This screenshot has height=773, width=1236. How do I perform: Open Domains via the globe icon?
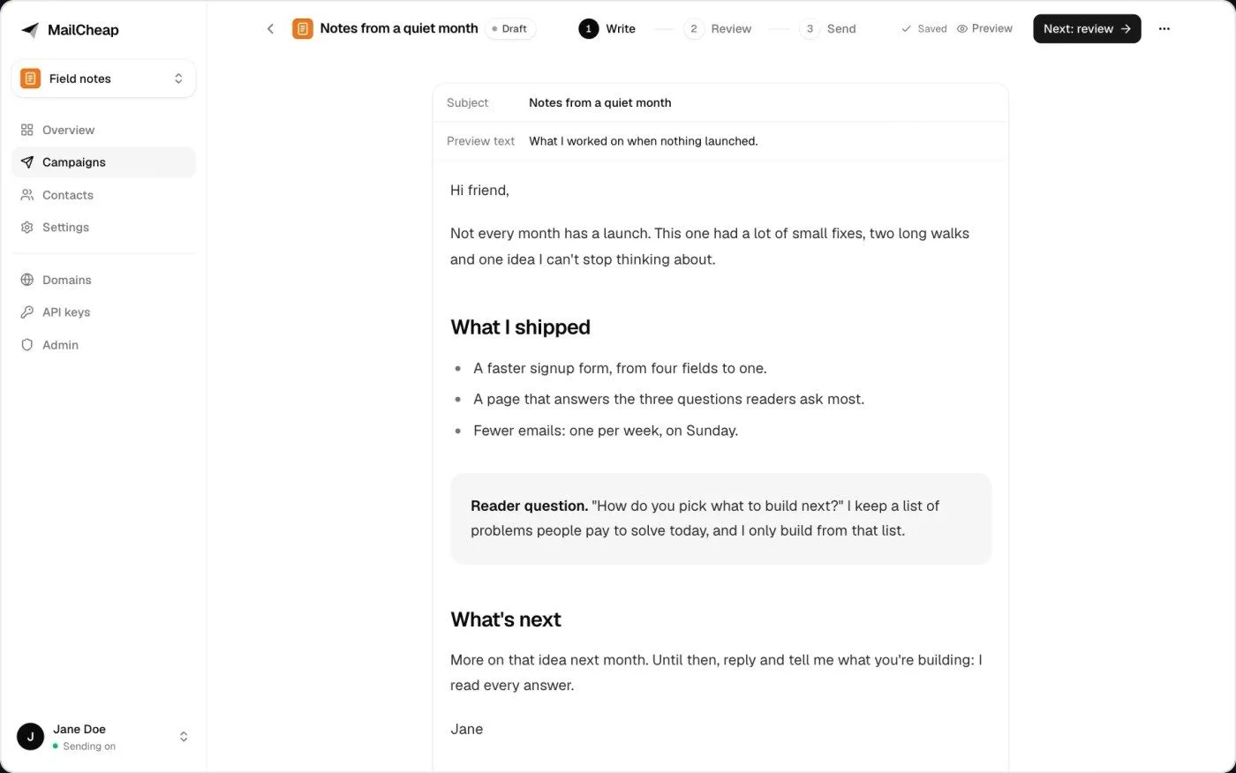click(27, 280)
